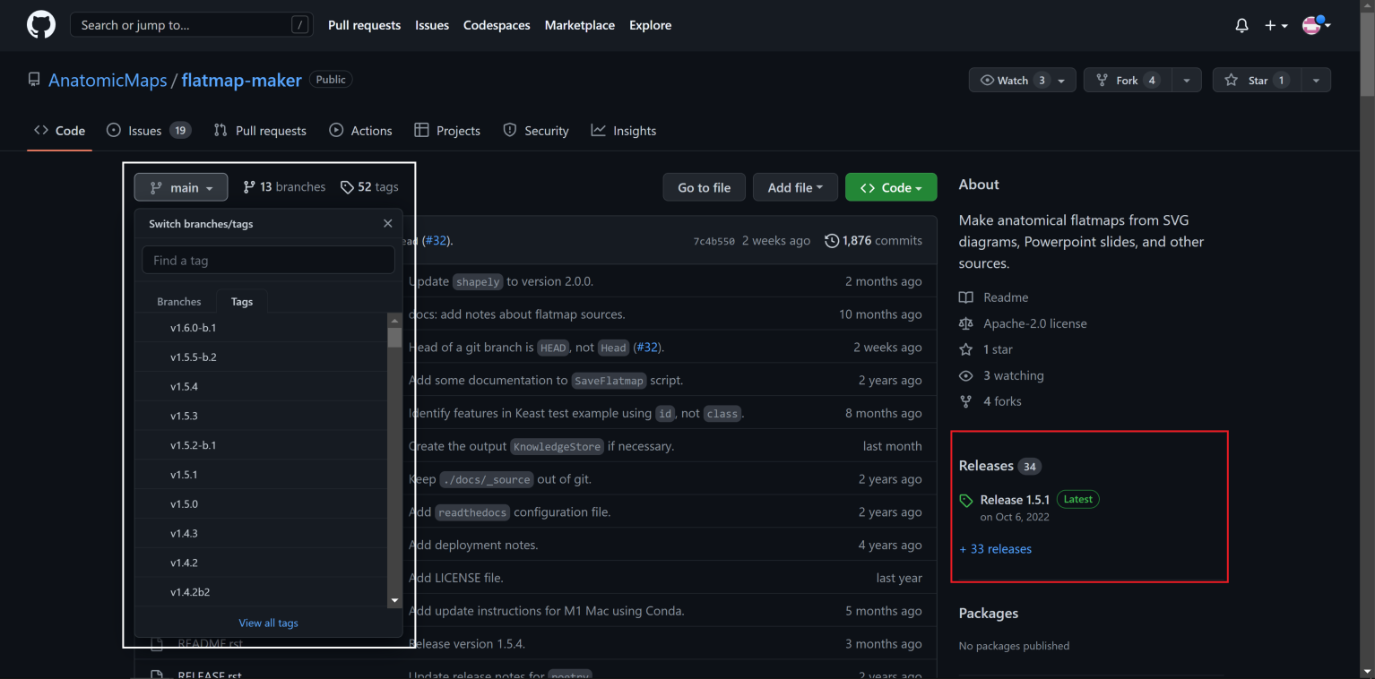Open the GitHub home logo
This screenshot has height=679, width=1375.
(41, 25)
